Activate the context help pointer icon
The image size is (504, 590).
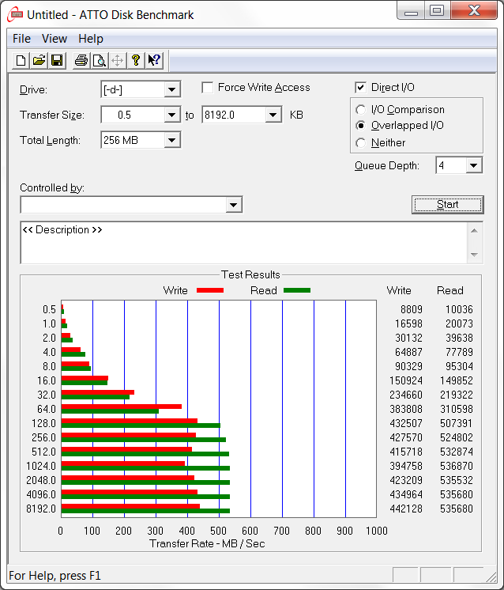pyautogui.click(x=153, y=61)
